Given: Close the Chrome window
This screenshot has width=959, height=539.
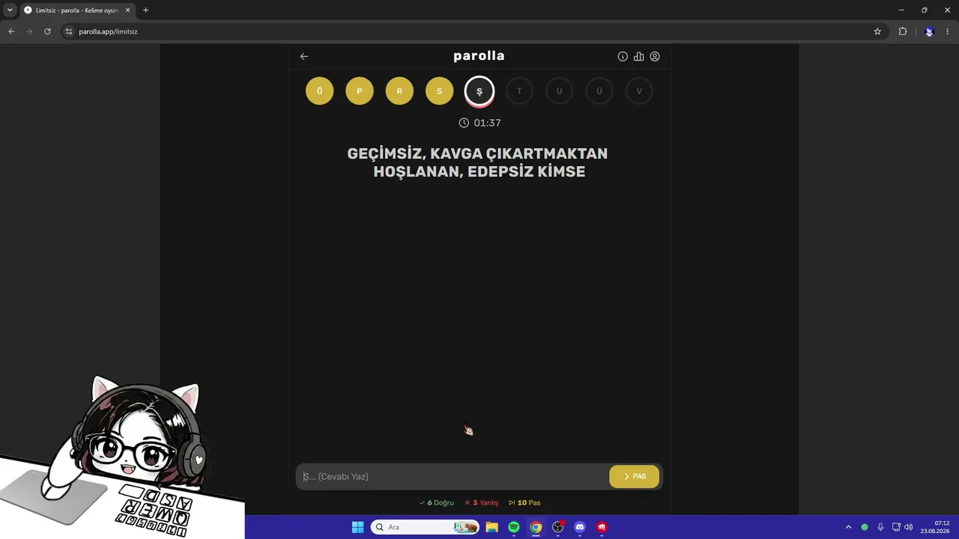Looking at the screenshot, I should click(947, 10).
